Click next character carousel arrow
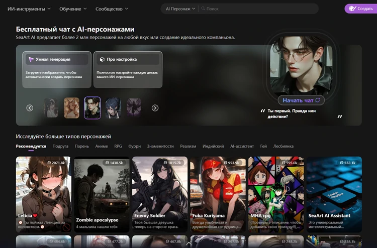The height and width of the screenshot is (248, 377). [x=155, y=107]
